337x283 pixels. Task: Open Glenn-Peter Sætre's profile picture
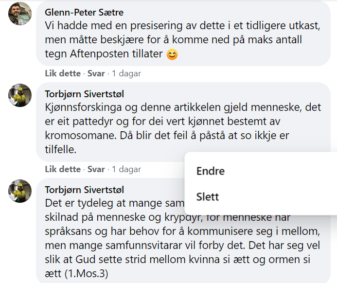[x=20, y=15]
